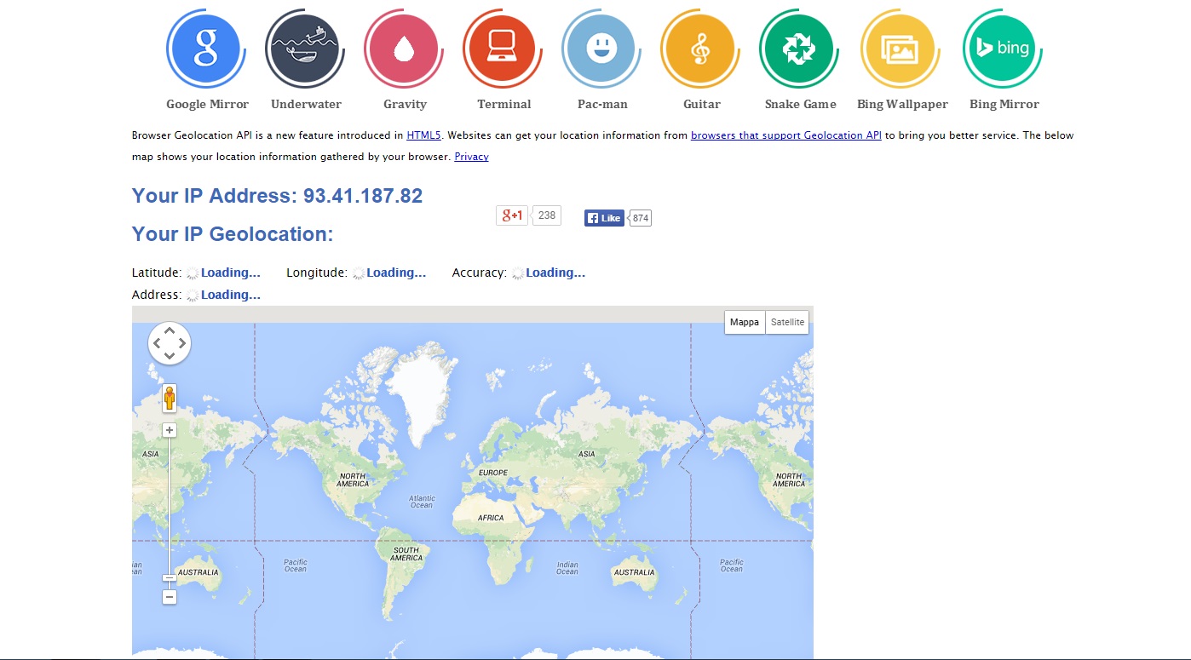This screenshot has width=1191, height=660.
Task: Open the Bing Wallpaper icon
Action: (x=900, y=49)
